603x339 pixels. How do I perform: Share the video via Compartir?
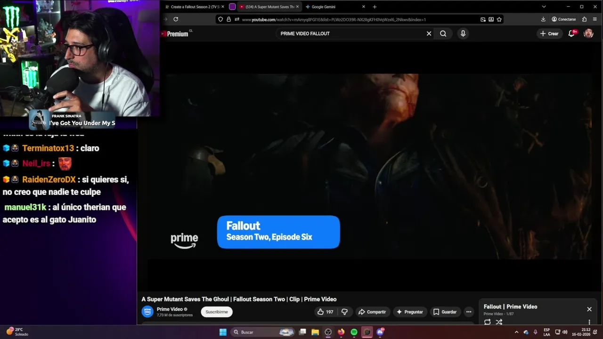click(372, 312)
